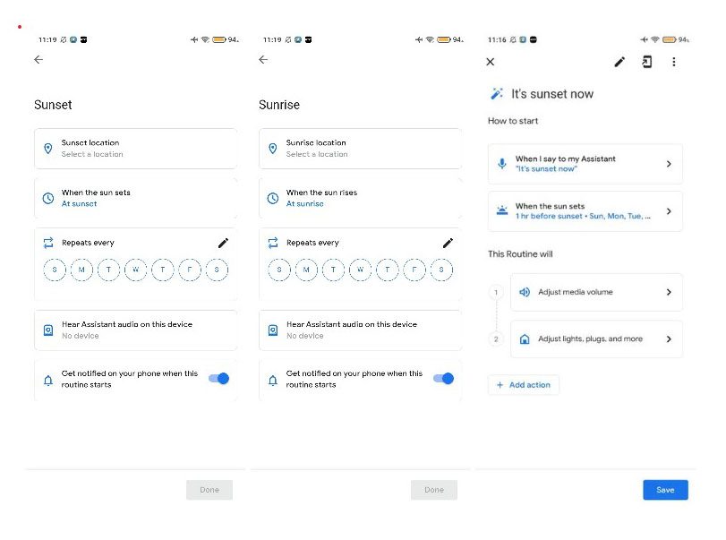Tap "1 hr before sunset" schedule text
Image resolution: width=726 pixels, height=540 pixels.
pos(549,217)
